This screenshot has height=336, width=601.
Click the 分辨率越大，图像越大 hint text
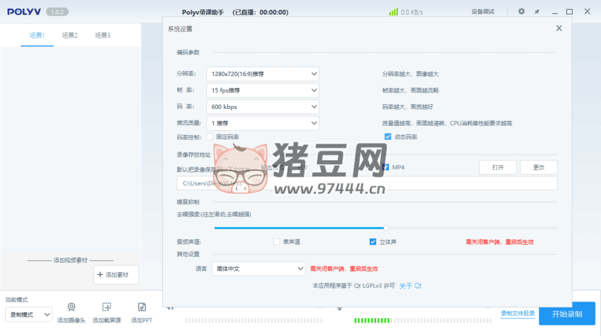click(410, 74)
